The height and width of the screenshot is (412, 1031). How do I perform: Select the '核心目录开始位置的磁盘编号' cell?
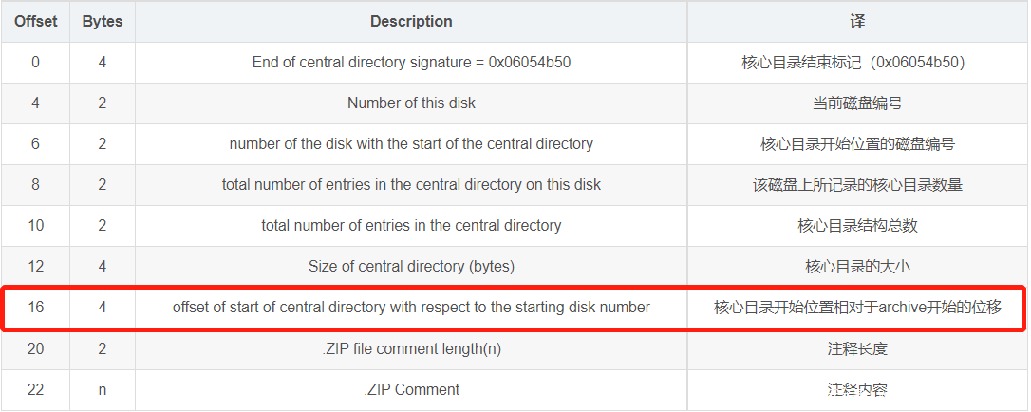pos(857,144)
